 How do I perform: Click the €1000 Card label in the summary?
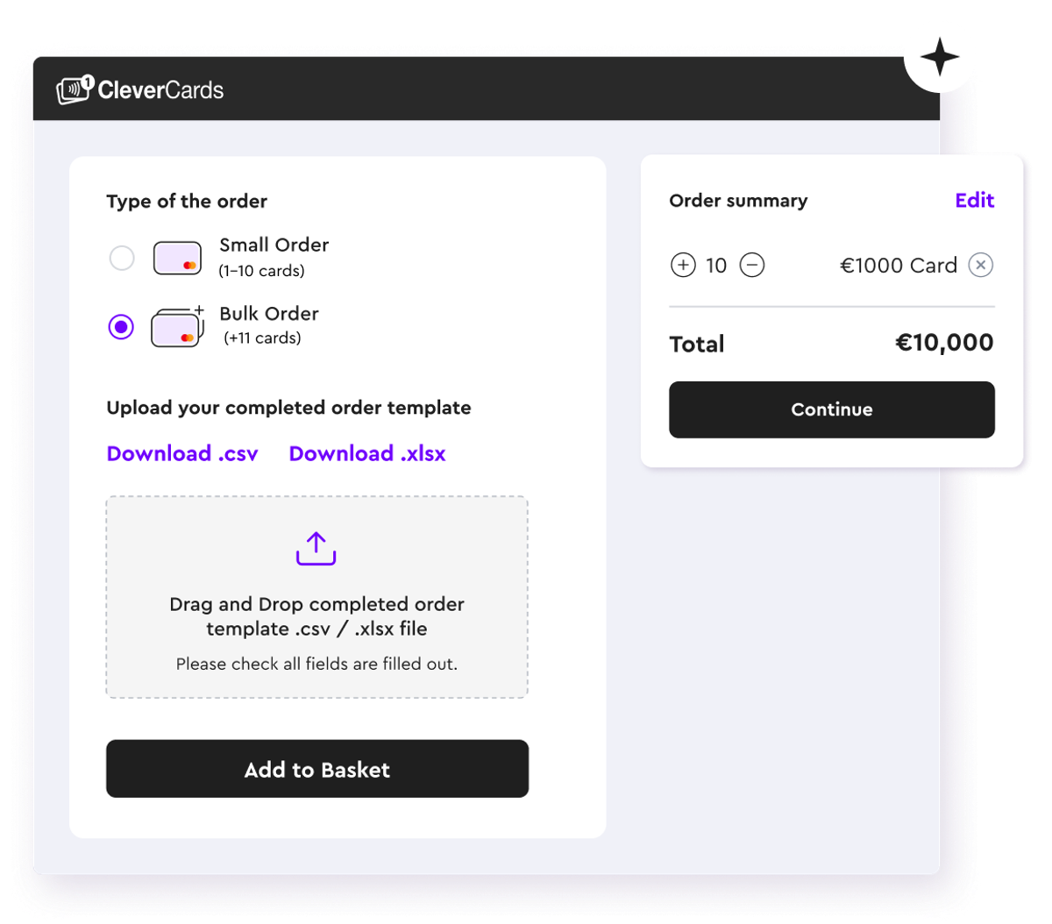click(x=898, y=265)
